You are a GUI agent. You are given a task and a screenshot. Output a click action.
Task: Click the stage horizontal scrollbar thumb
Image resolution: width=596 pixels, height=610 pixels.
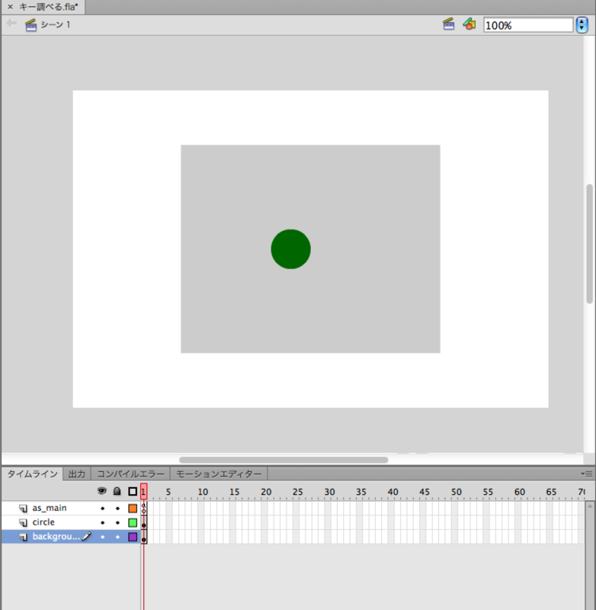(284, 460)
